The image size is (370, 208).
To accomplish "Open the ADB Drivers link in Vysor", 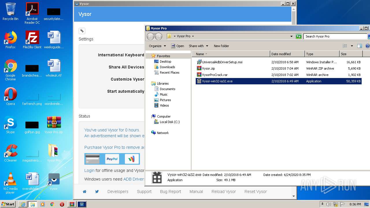I will pyautogui.click(x=134, y=179).
